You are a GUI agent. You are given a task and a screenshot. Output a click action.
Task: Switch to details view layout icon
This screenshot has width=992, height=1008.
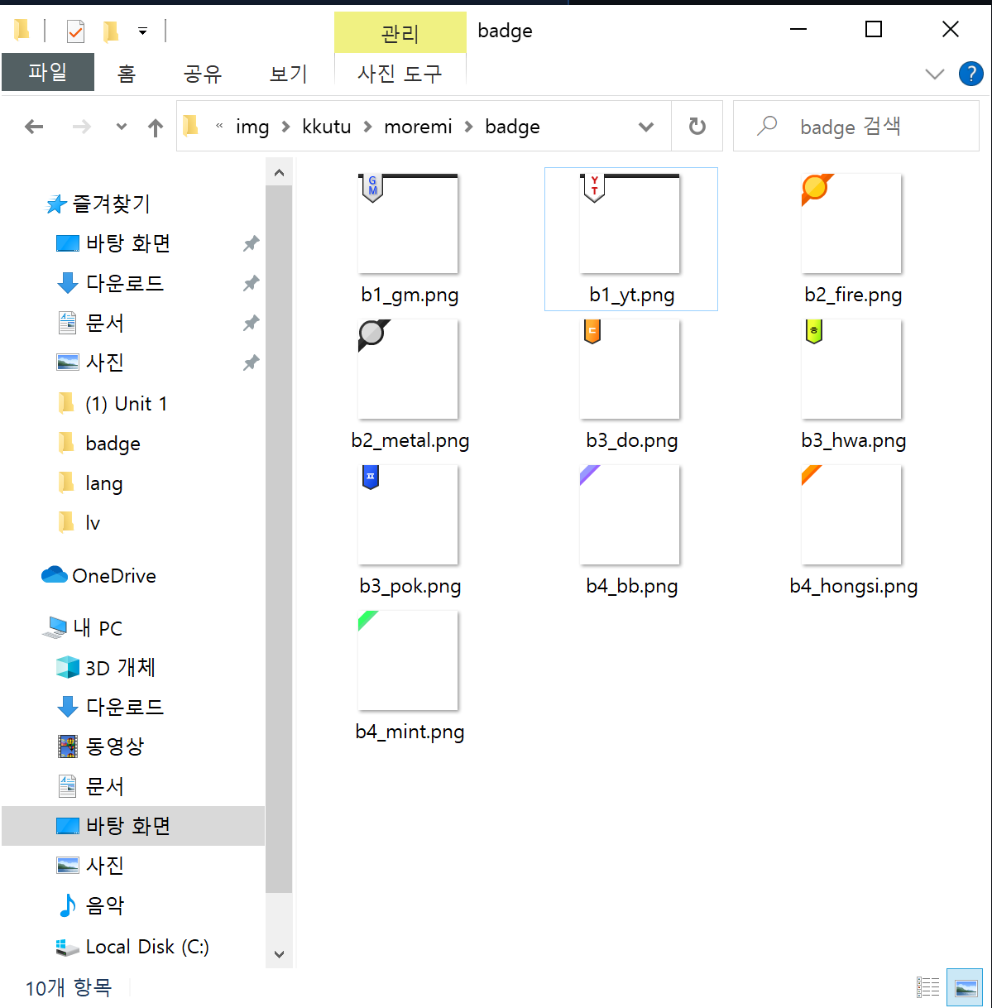pos(928,986)
